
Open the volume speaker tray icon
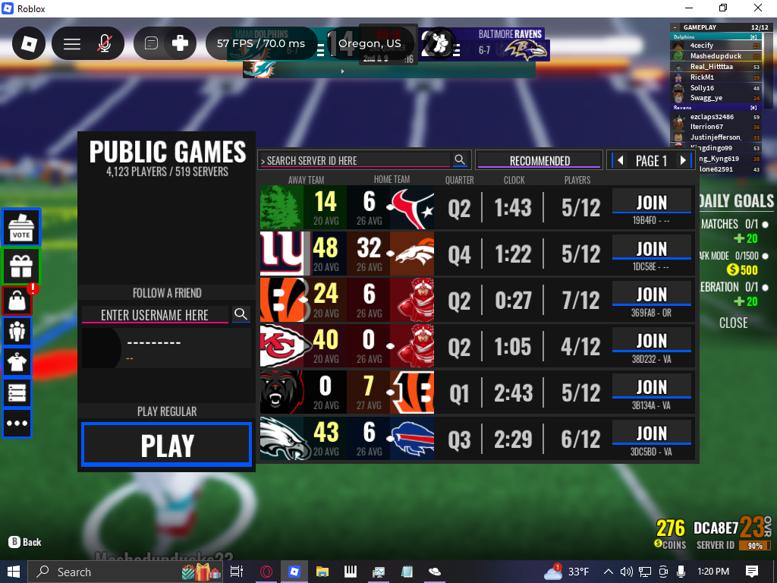pos(626,572)
